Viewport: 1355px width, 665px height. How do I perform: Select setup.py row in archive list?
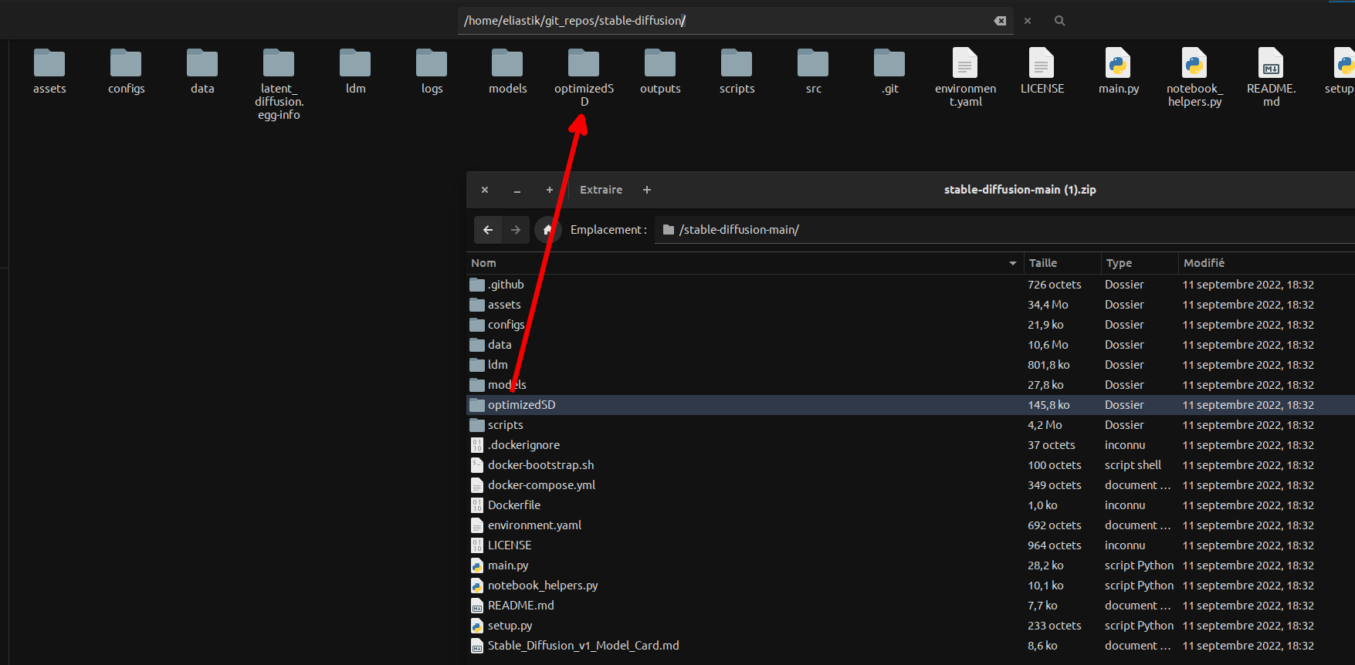[x=910, y=626]
